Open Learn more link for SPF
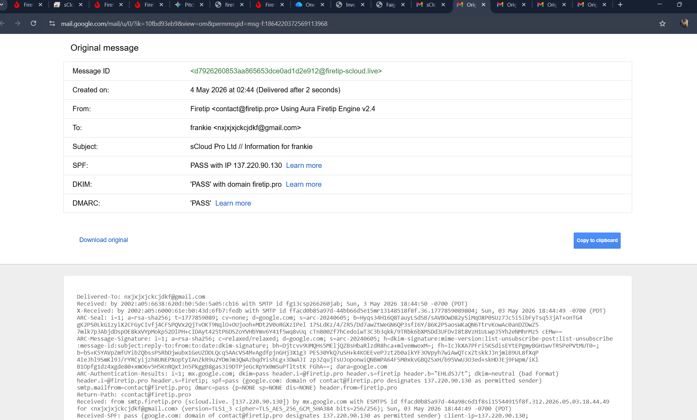Image resolution: width=697 pixels, height=420 pixels. tap(304, 165)
